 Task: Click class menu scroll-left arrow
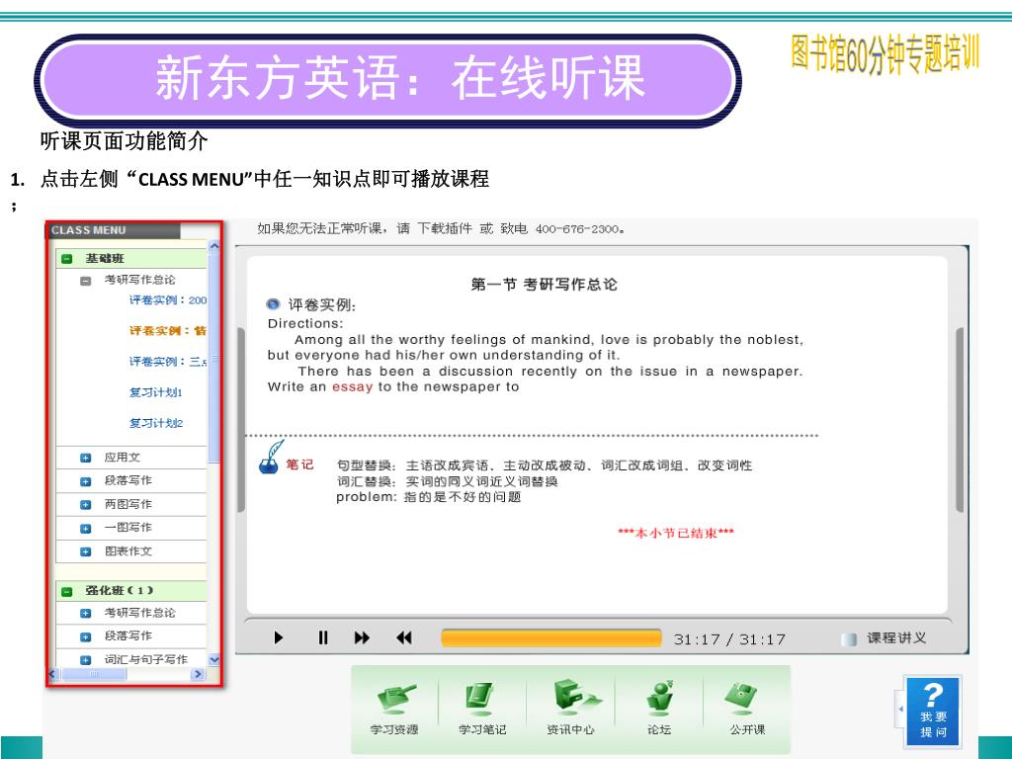(x=53, y=674)
